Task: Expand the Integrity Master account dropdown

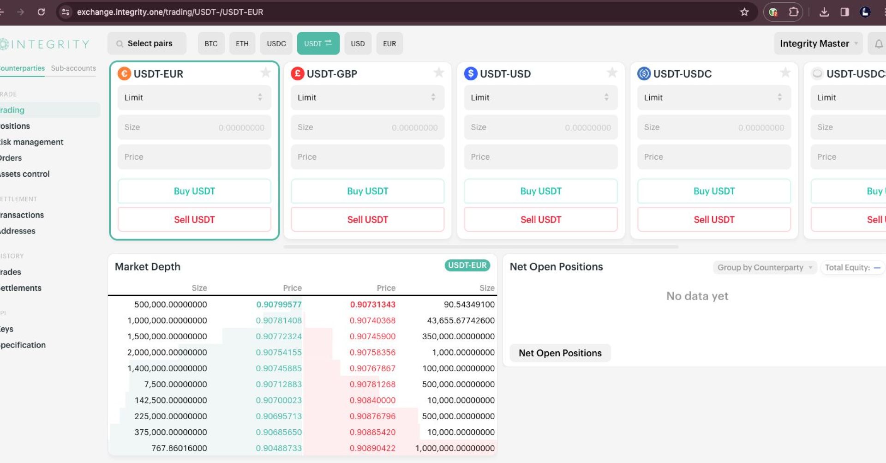Action: [x=818, y=43]
